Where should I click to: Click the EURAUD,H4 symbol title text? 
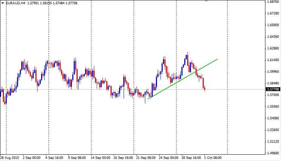pyautogui.click(x=15, y=3)
